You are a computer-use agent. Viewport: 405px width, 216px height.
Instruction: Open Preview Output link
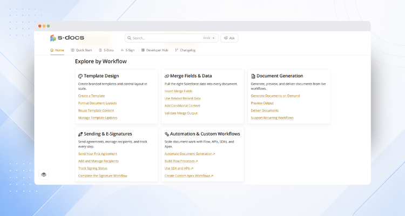pos(262,103)
